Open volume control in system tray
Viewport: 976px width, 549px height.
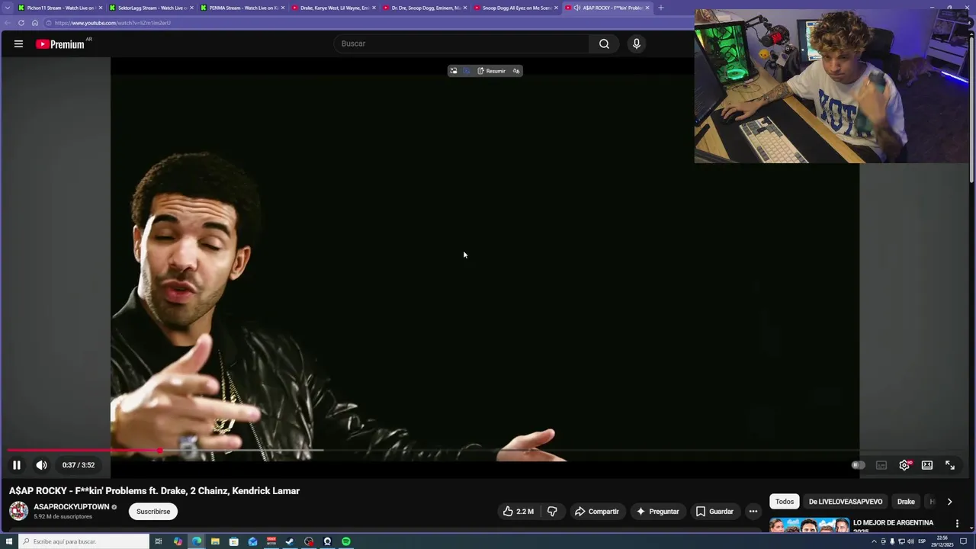tap(910, 541)
